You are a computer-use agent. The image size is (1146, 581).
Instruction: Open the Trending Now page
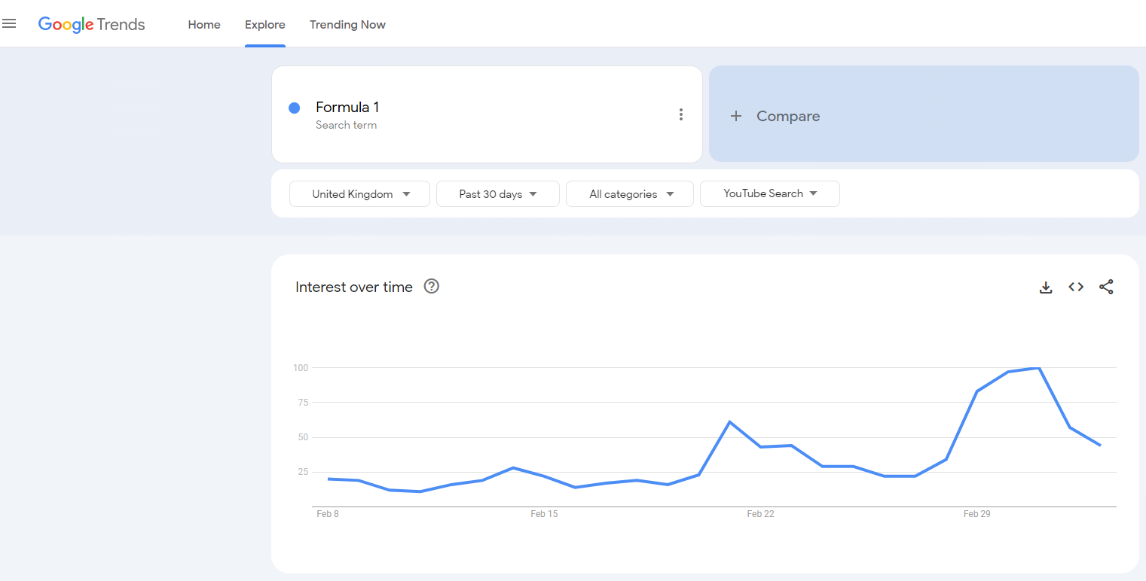[x=347, y=24]
